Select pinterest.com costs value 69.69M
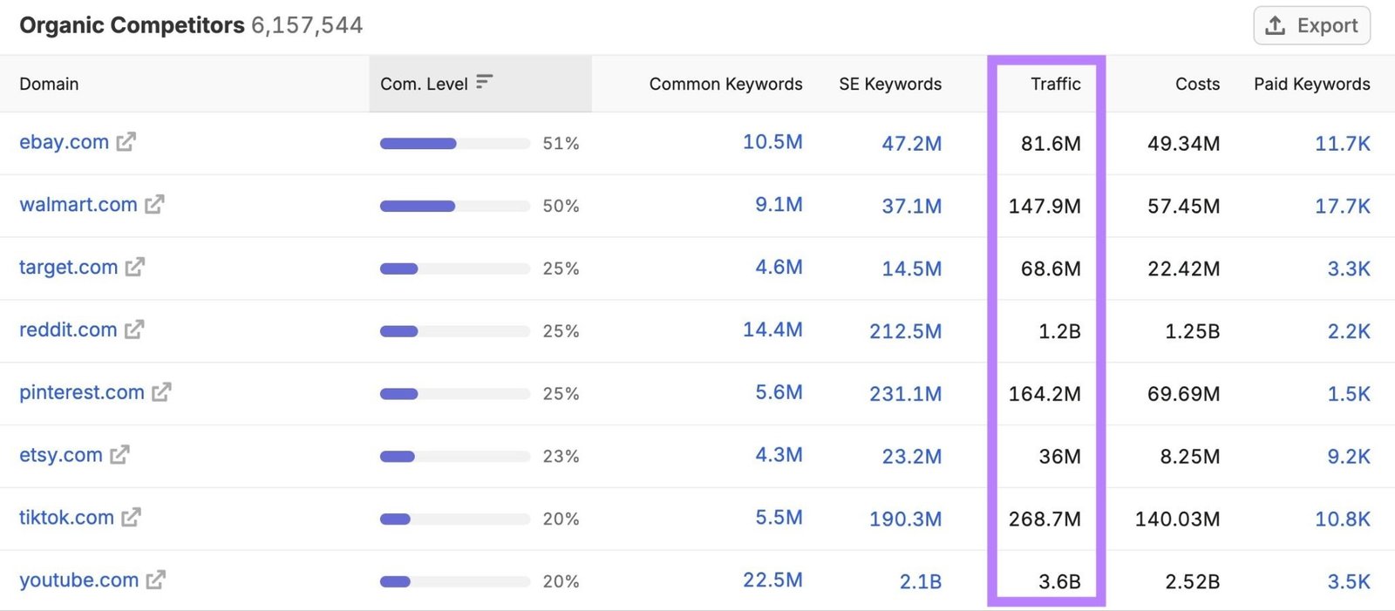The image size is (1395, 611). pyautogui.click(x=1183, y=394)
